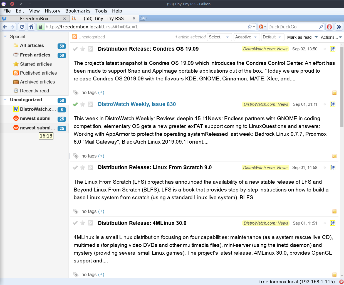Click the tag icon under Linux From Scratch article
The height and width of the screenshot is (285, 344).
click(76, 212)
